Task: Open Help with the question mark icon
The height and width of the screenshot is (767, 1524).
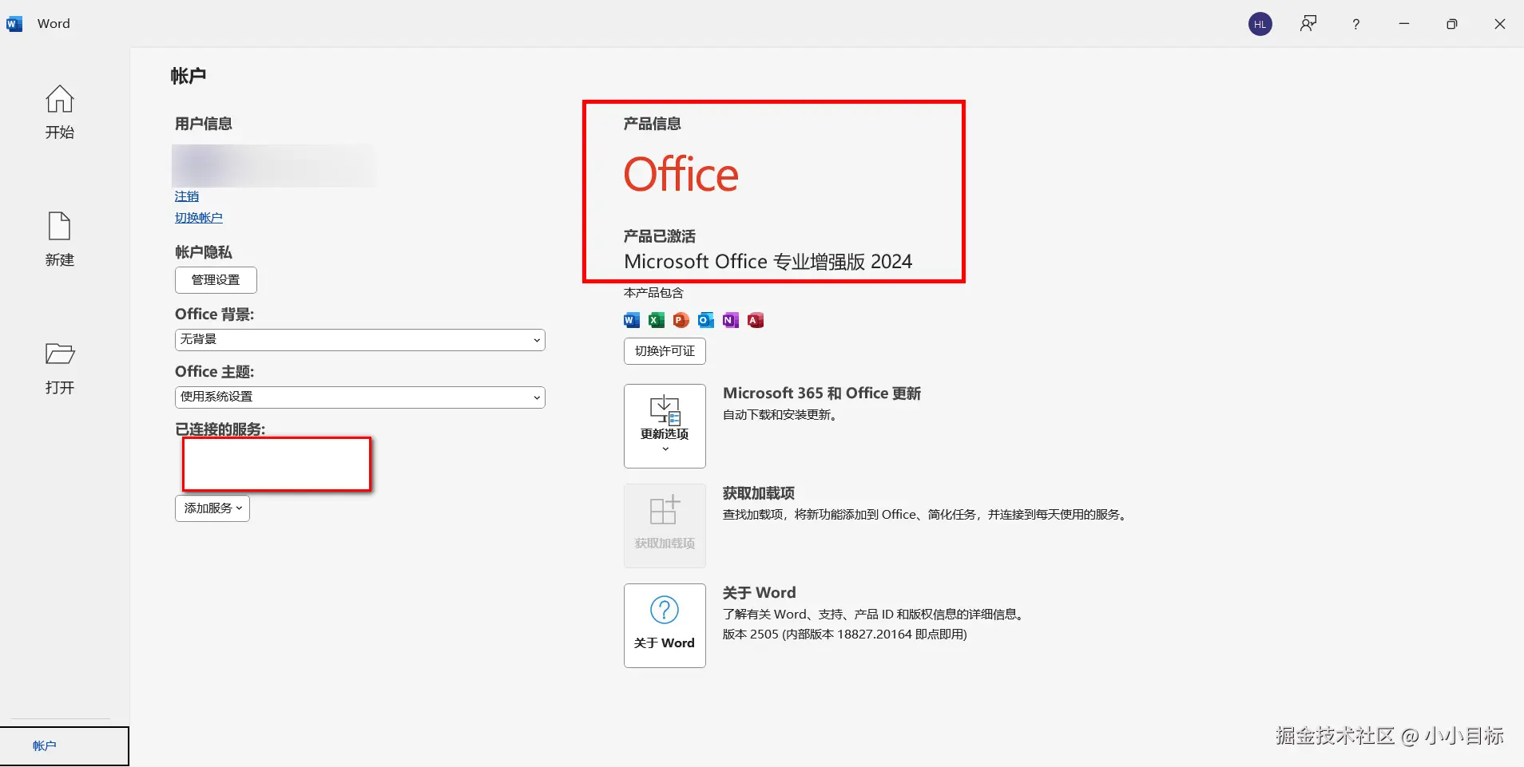Action: coord(1356,24)
